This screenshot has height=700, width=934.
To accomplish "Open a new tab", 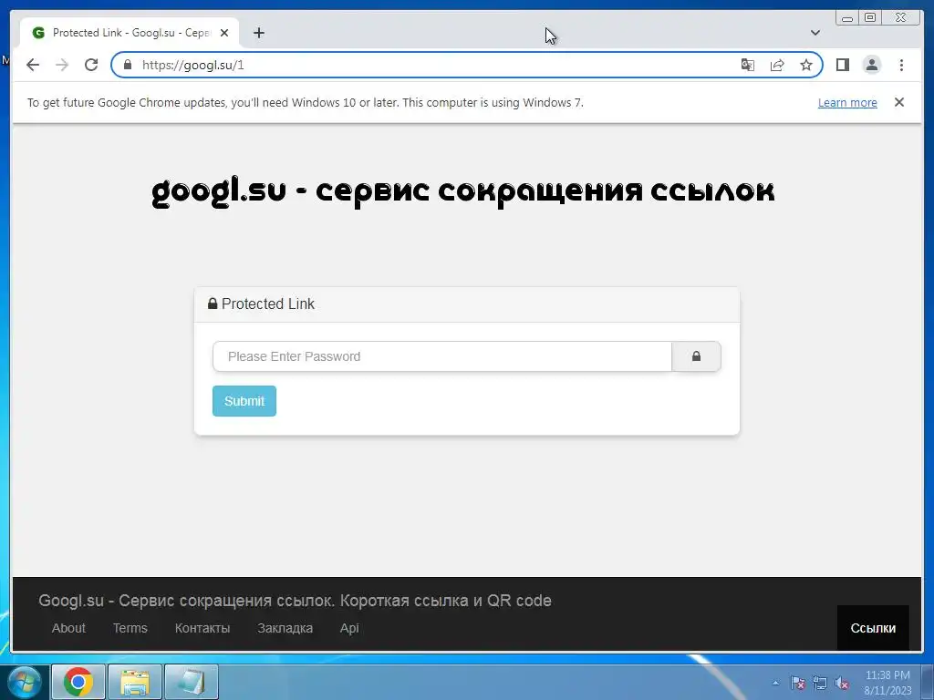I will pyautogui.click(x=258, y=33).
